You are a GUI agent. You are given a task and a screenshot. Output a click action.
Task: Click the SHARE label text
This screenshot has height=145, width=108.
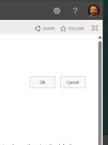click(49, 28)
